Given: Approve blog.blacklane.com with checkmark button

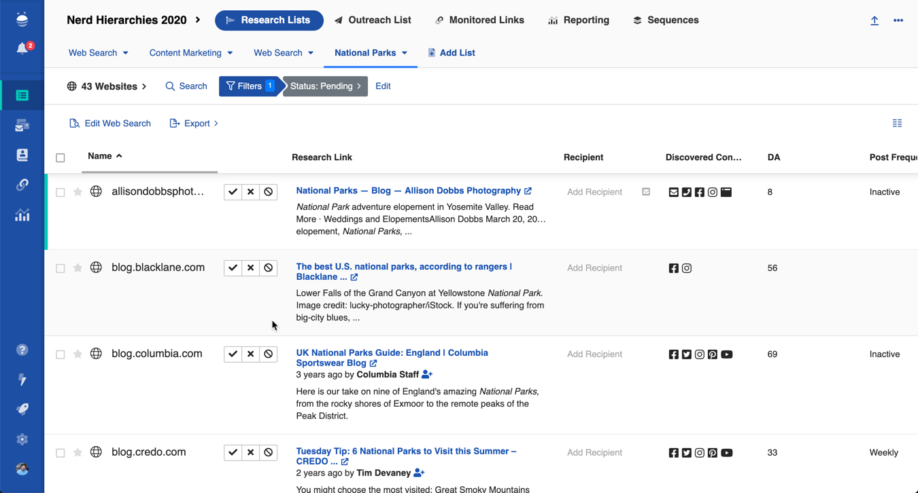Looking at the screenshot, I should point(233,268).
